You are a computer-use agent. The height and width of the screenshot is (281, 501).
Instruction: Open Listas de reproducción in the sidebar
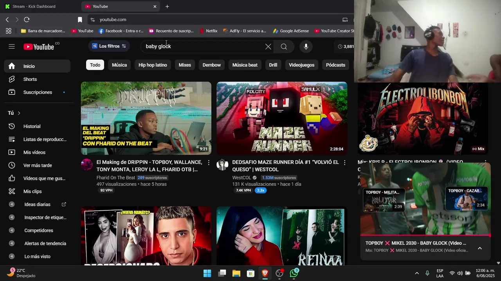[37, 139]
